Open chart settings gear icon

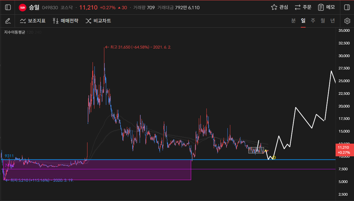point(347,21)
